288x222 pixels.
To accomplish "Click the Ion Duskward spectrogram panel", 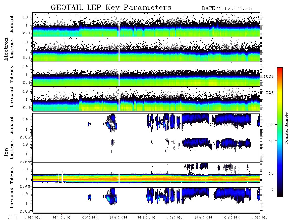I will [x=146, y=150].
